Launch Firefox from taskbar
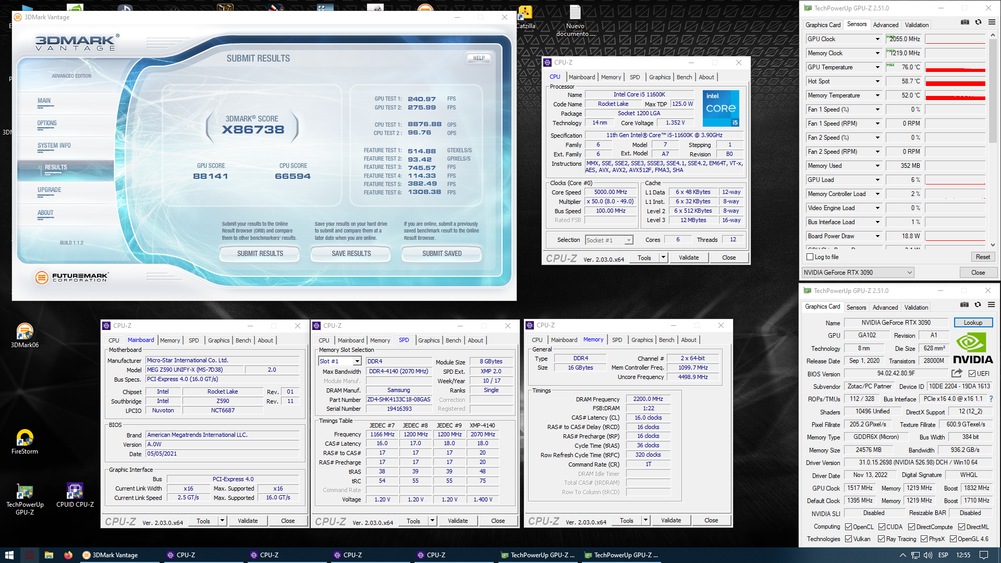Screen dimensions: 1001x563 tap(68, 555)
